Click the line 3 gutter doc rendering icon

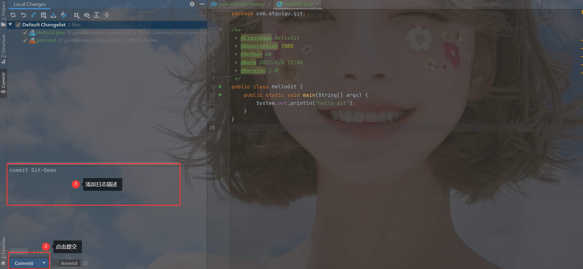(221, 30)
